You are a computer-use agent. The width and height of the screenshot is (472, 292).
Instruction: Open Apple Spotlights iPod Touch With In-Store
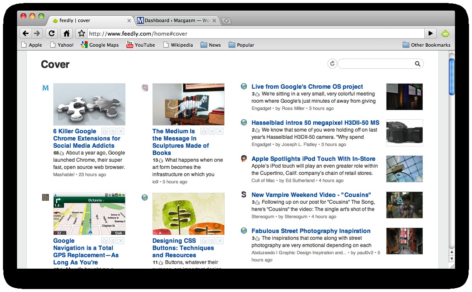313,158
